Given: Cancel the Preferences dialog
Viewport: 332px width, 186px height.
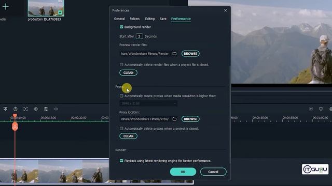Looking at the screenshot, I should 213,172.
